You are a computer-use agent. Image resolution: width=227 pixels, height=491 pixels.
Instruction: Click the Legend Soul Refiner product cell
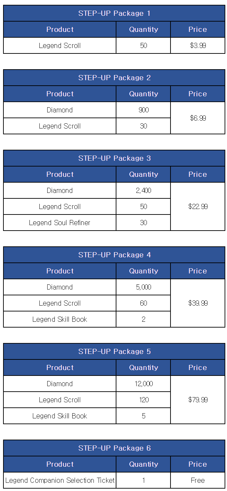pos(60,223)
